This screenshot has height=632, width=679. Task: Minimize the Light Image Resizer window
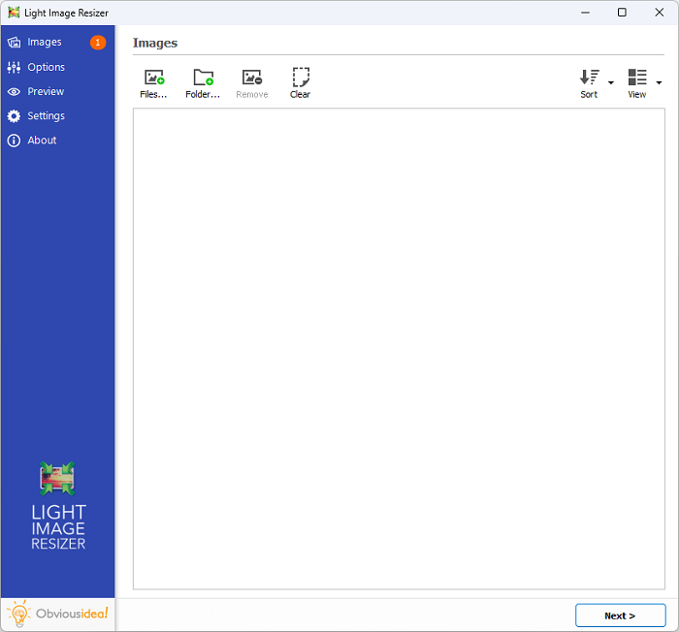tap(586, 13)
